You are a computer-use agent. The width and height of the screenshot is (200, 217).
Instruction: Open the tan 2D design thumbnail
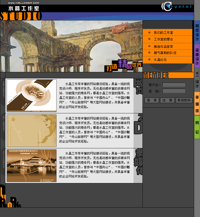[x=32, y=131]
